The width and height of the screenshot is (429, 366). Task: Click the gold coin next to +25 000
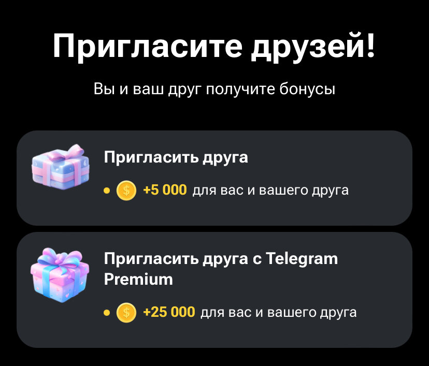[x=126, y=313]
